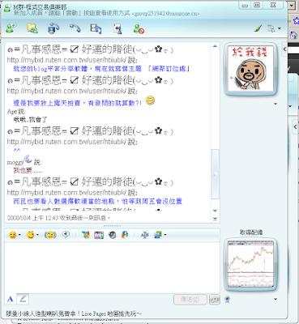The image size is (299, 324).
Task: Click inside the message input box
Action: tap(112, 267)
